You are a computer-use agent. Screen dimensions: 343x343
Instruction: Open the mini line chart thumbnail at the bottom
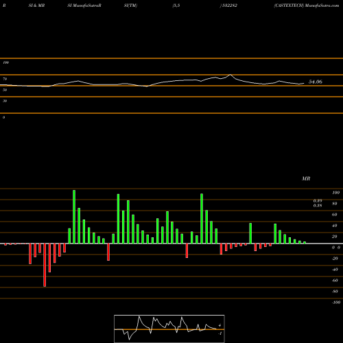[x=169, y=329]
